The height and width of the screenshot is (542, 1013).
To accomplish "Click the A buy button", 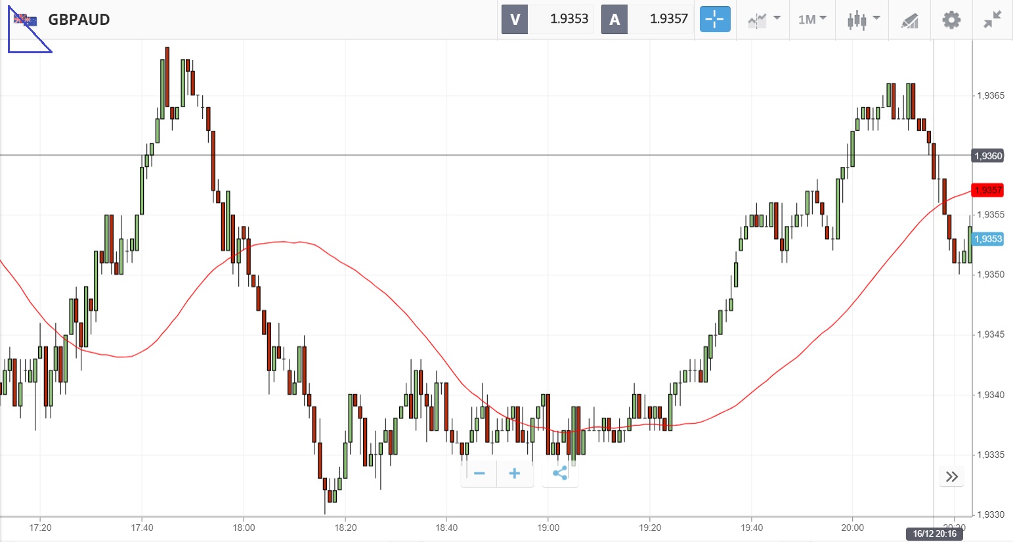I will pos(614,19).
